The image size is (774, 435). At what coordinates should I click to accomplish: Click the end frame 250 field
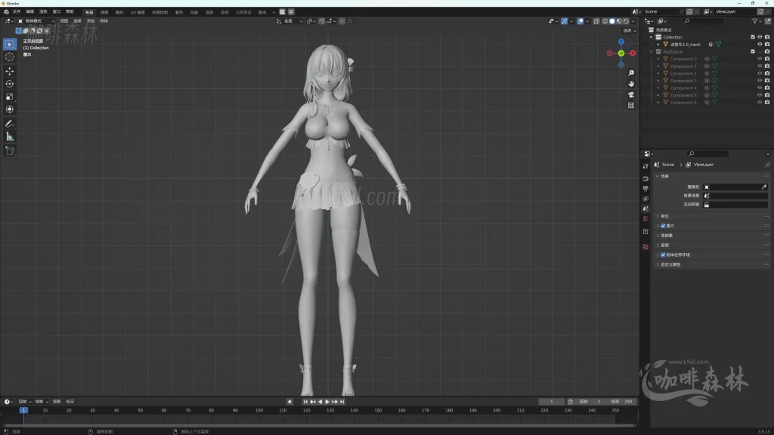[622, 402]
